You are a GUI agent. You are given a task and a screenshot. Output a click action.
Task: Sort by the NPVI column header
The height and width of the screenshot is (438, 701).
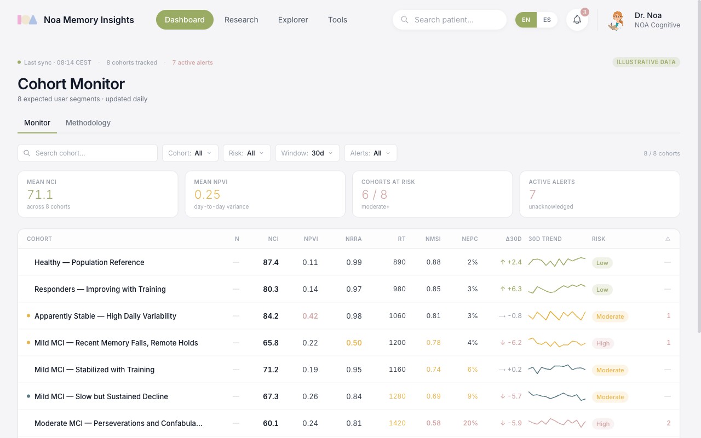tap(311, 239)
